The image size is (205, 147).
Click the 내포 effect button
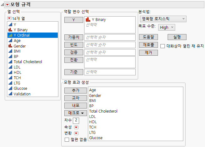click(76, 105)
